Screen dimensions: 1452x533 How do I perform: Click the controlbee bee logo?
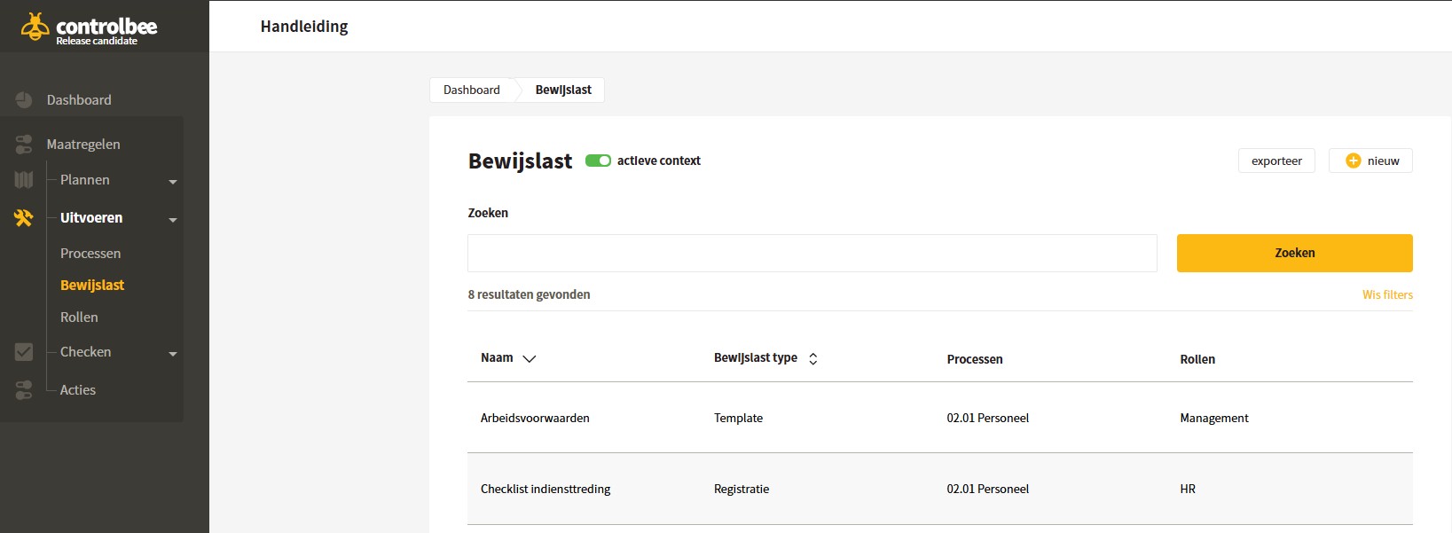[x=35, y=27]
